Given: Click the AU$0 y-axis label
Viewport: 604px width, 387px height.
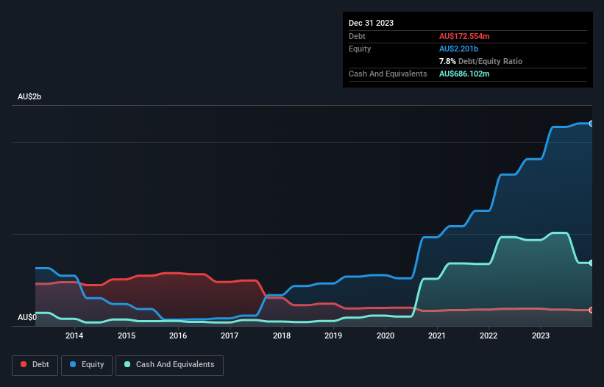Looking at the screenshot, I should (x=27, y=317).
